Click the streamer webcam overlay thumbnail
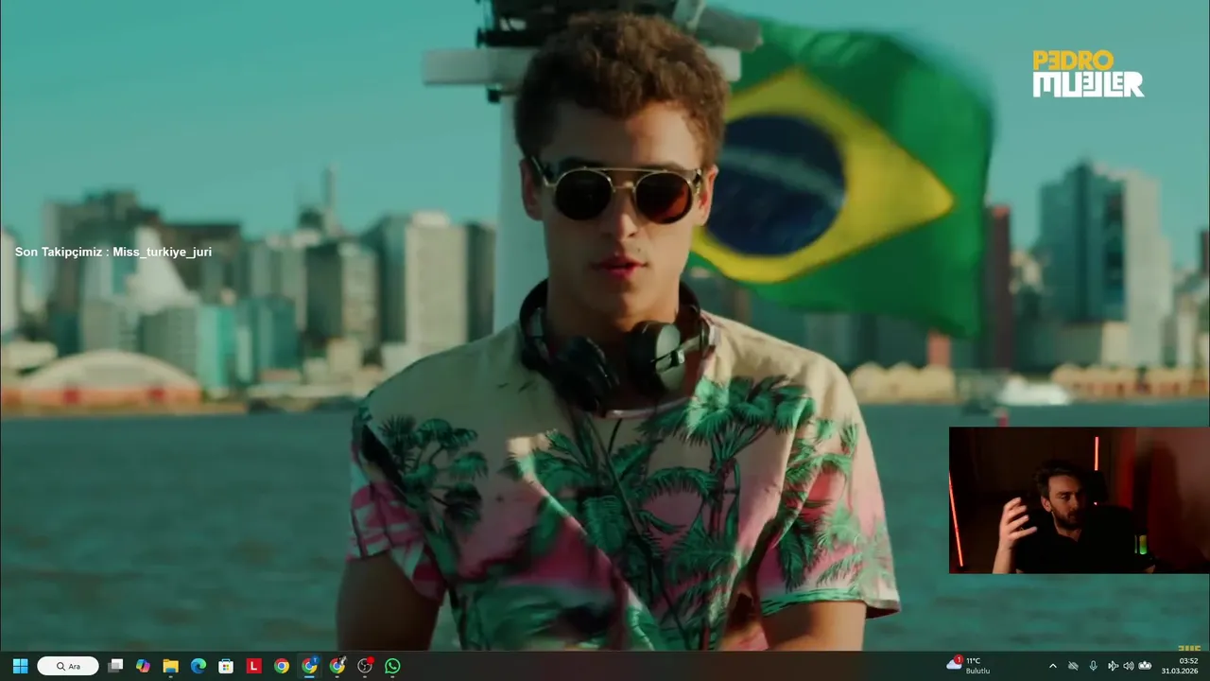The height and width of the screenshot is (681, 1210). click(1079, 500)
